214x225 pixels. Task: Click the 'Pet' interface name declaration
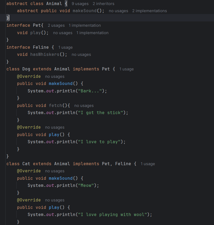37,25
